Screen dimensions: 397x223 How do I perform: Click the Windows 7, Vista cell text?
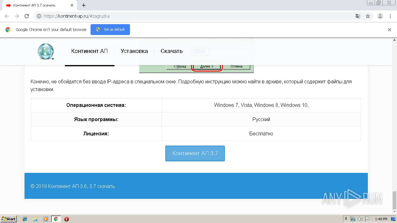coord(261,105)
